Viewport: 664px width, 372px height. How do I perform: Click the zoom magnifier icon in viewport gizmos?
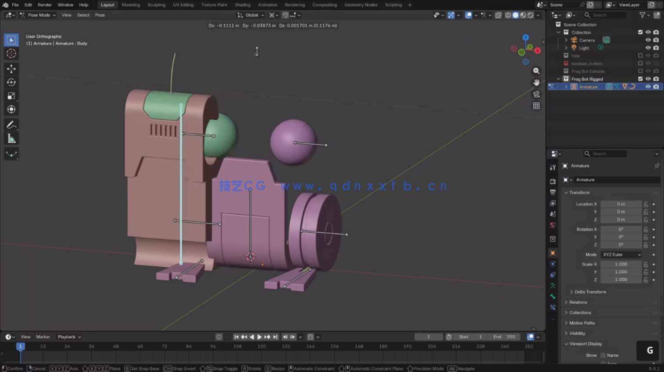point(536,71)
